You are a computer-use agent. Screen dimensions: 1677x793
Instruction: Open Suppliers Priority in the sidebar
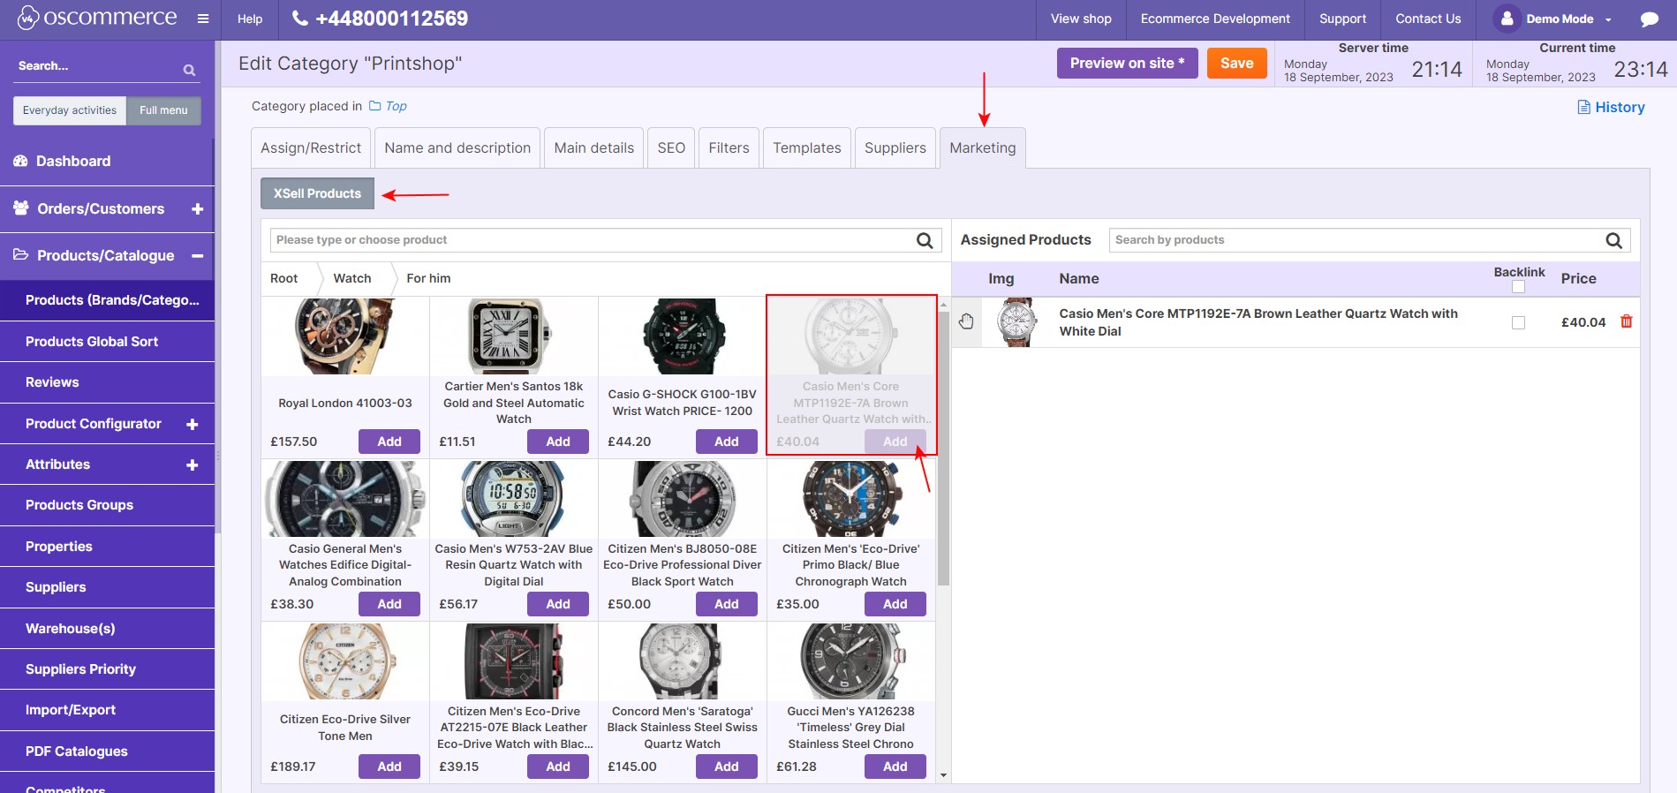[80, 669]
